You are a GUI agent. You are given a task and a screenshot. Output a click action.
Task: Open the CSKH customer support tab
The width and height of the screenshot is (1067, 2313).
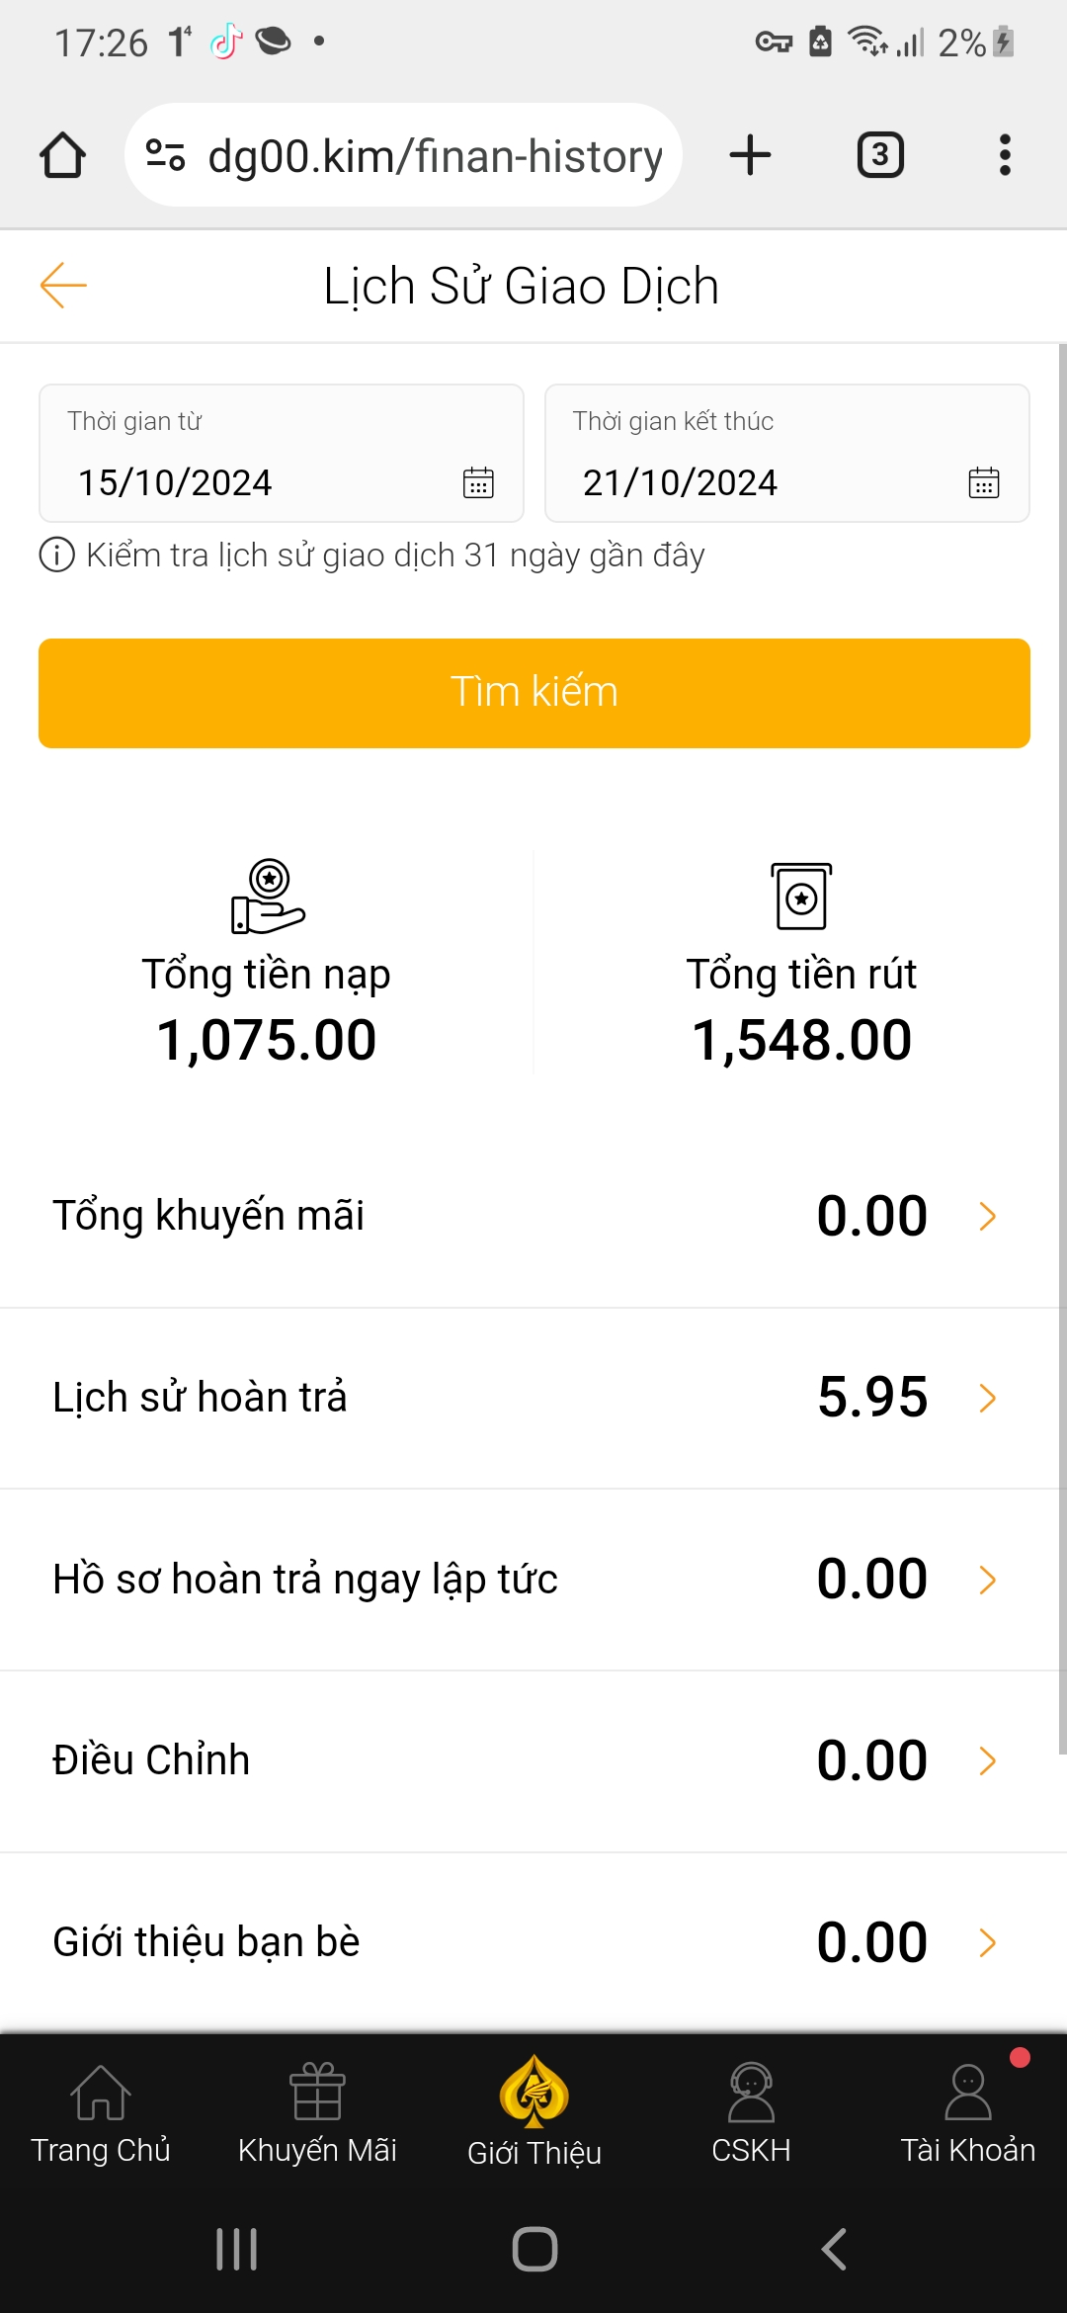[x=751, y=2113]
